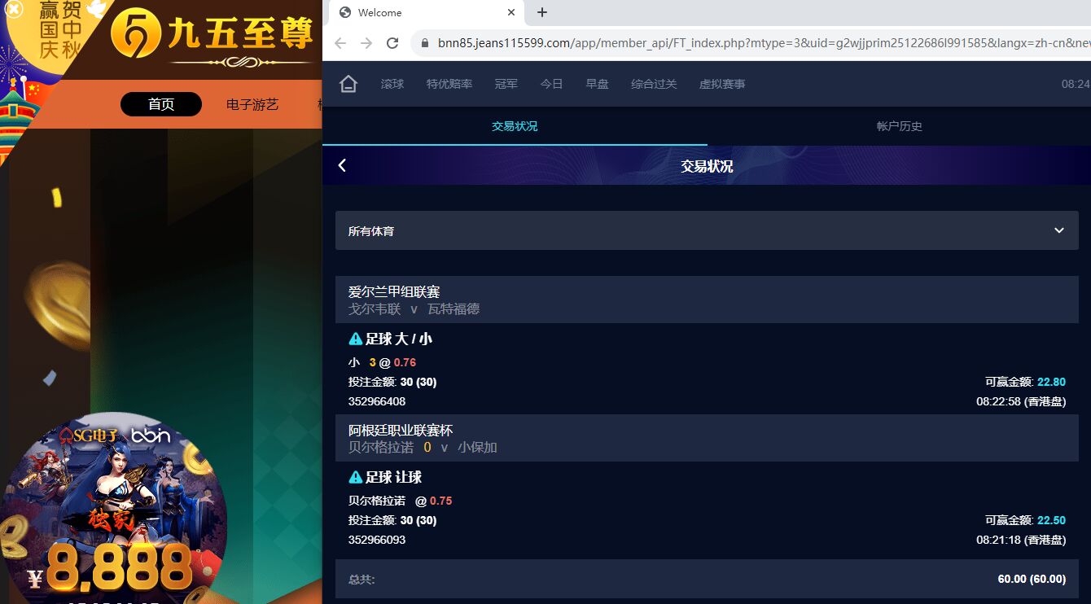Click the browser address bar URL
The image size is (1091, 604).
pos(764,43)
